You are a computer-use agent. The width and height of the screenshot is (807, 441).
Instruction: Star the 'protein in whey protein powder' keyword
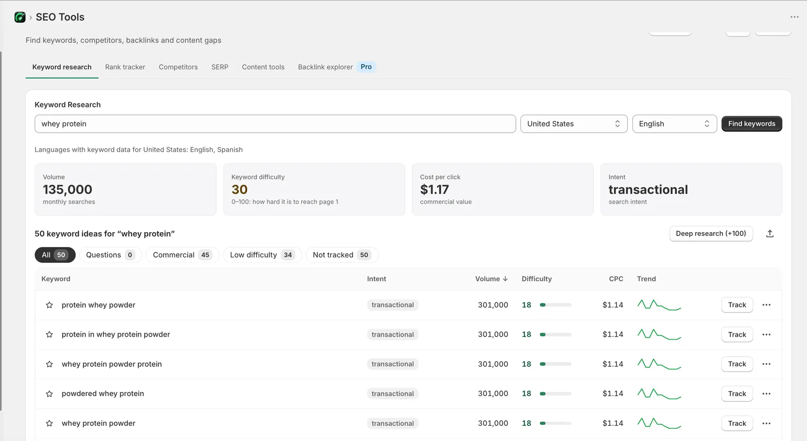click(49, 335)
